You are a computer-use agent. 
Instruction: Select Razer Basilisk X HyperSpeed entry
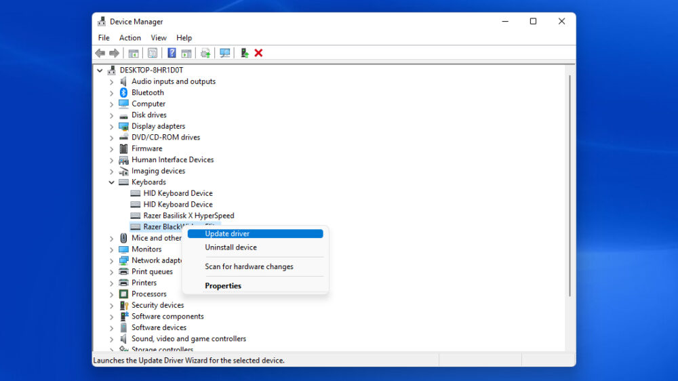pyautogui.click(x=188, y=216)
